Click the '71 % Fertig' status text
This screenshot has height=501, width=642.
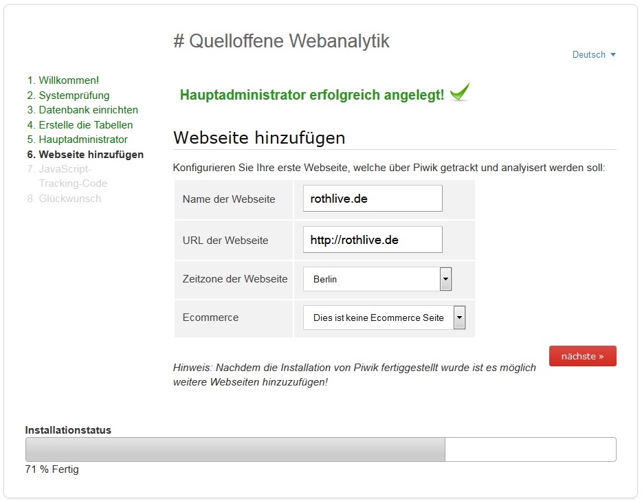(x=52, y=469)
